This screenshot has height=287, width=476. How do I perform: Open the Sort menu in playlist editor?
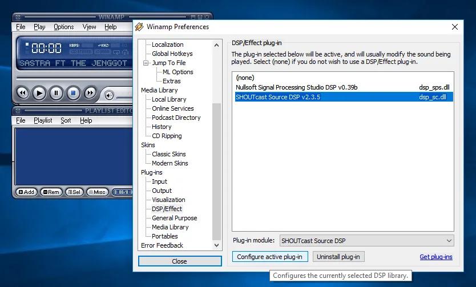coord(66,120)
